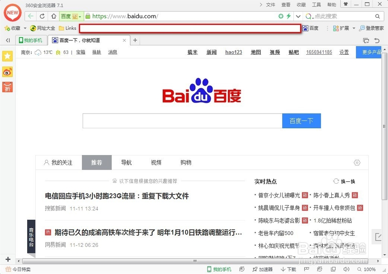The height and width of the screenshot is (274, 388).
Task: Open the 扩展 extensions button
Action: point(341,28)
